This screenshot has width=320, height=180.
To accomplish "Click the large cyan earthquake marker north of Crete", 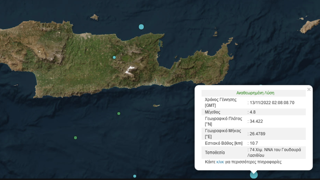I will (141, 27).
